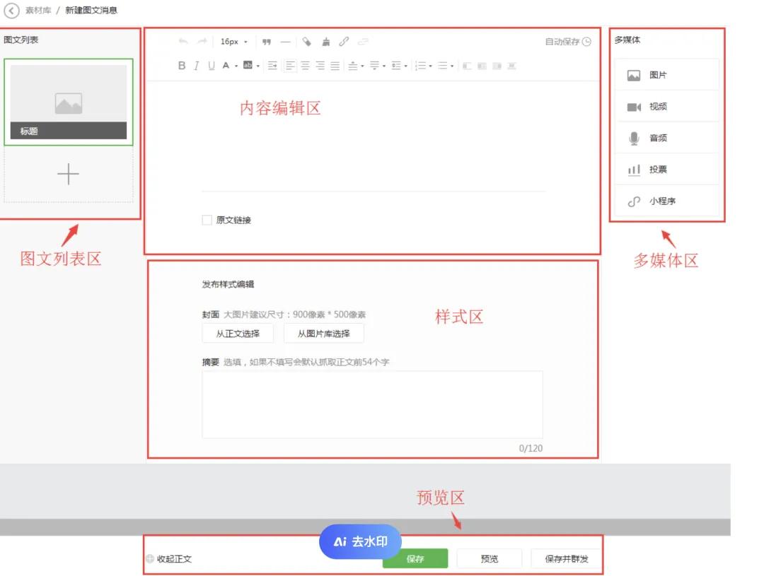Insert media via 图片 entry

[666, 75]
